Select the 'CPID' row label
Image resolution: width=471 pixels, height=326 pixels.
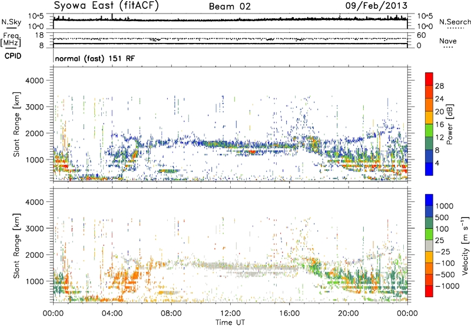pos(13,56)
